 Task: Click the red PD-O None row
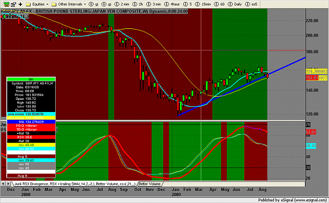[31, 126]
